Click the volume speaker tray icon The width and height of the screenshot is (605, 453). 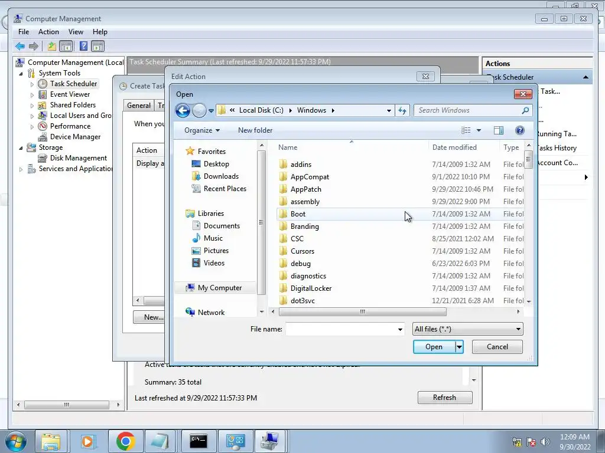click(545, 442)
